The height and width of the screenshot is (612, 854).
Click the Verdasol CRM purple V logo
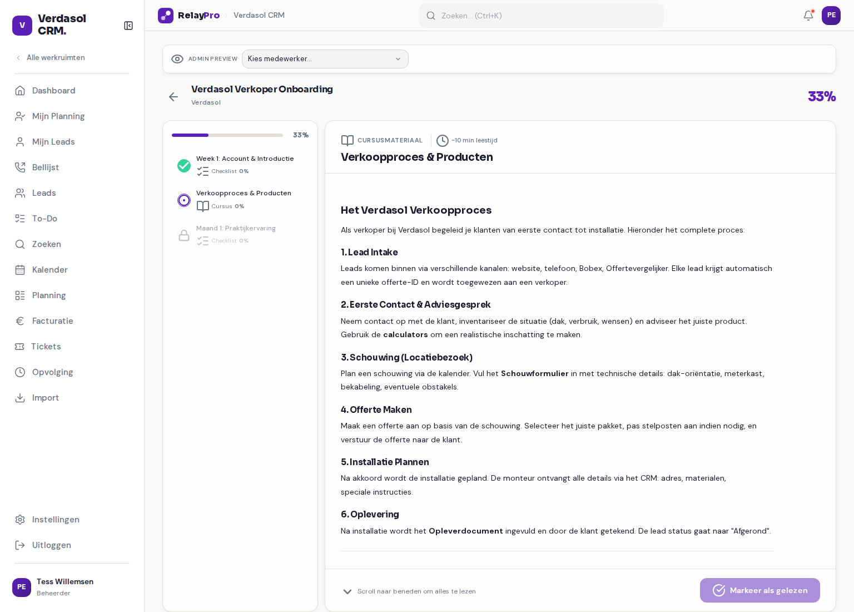point(22,26)
